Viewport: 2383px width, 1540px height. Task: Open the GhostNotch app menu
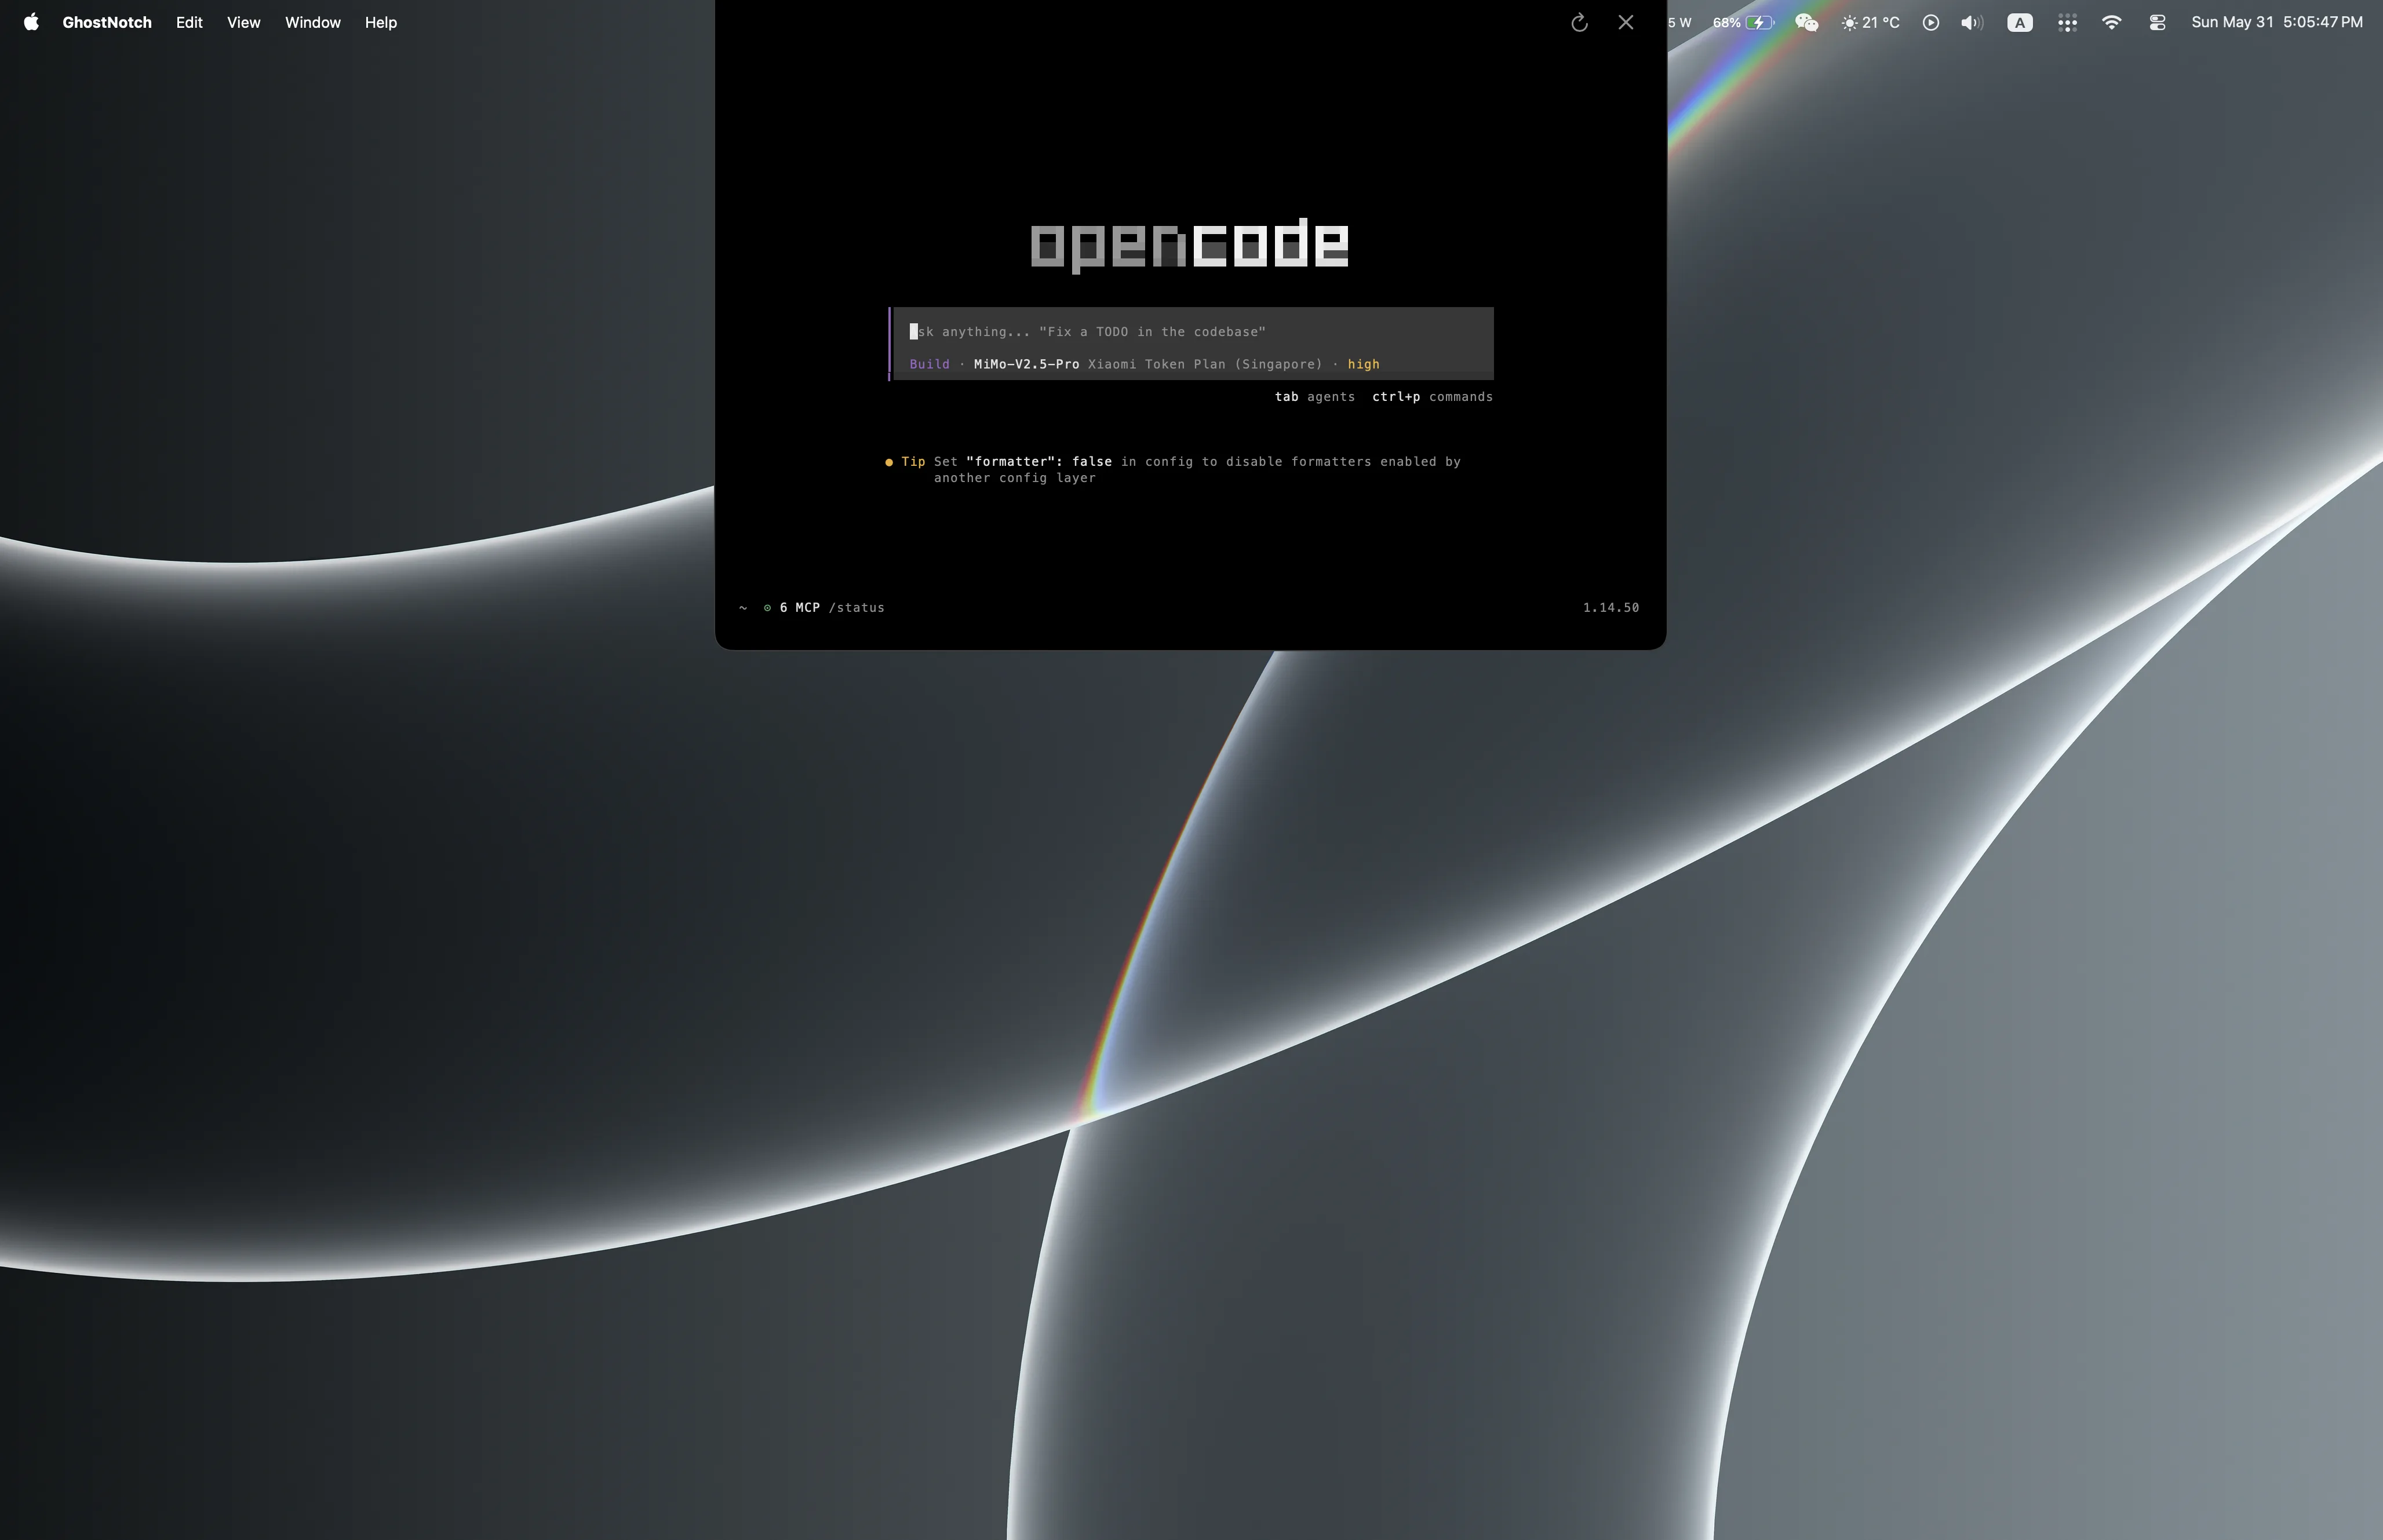point(107,22)
